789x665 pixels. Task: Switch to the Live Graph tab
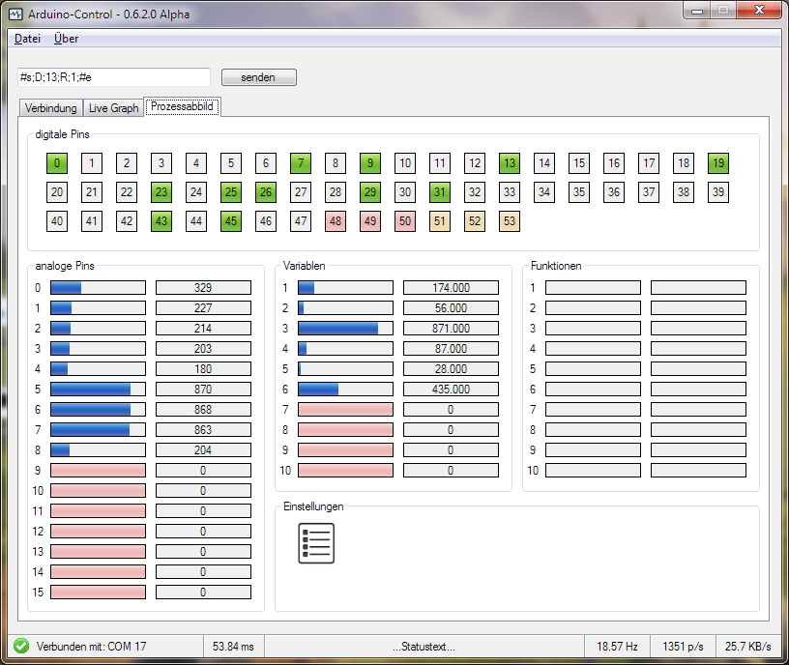pyautogui.click(x=114, y=108)
